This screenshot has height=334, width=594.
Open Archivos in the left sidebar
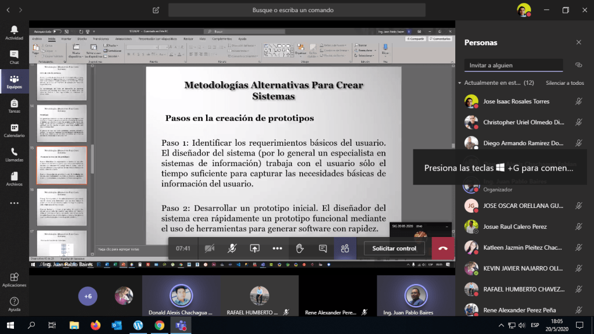pos(14,179)
